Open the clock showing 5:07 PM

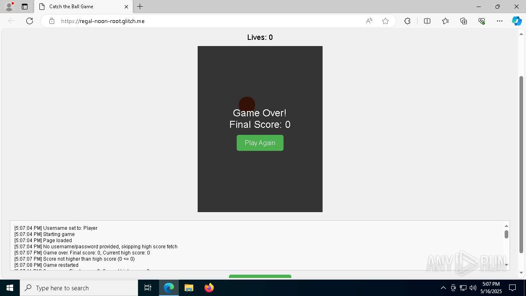pos(491,288)
